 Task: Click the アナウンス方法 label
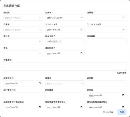(94, 24)
